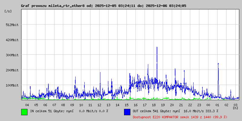Select hour 15 on the time axis
This screenshot has width=242, height=121.
click(126, 105)
